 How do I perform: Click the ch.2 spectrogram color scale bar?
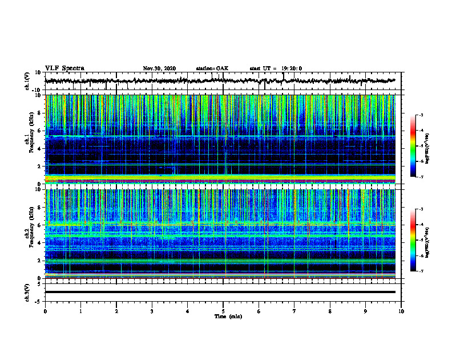click(413, 240)
